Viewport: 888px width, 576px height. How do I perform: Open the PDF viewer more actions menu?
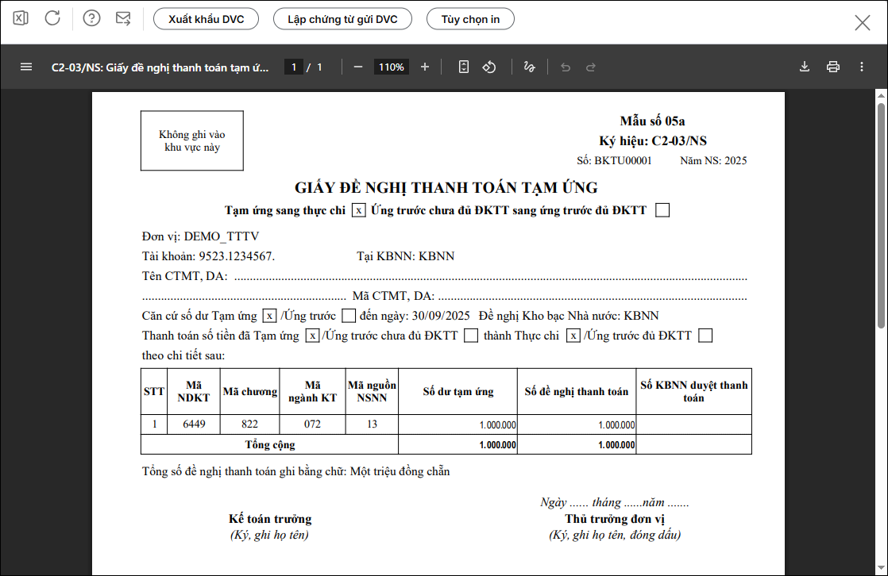(862, 67)
